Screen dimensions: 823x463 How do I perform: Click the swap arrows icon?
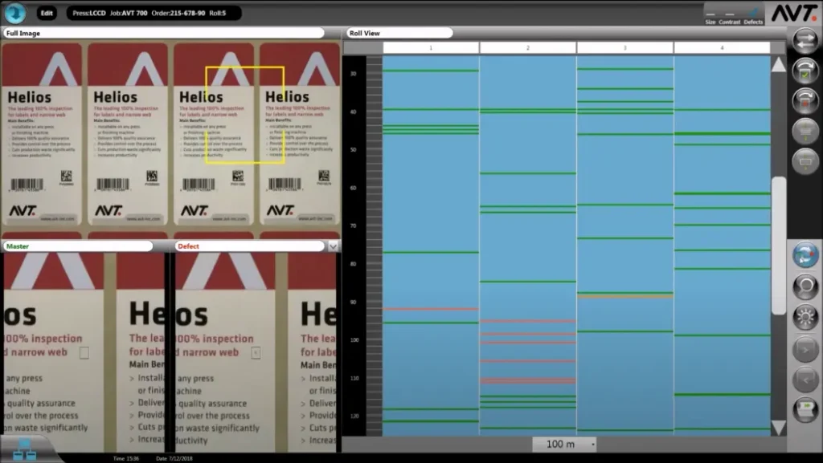[805, 42]
